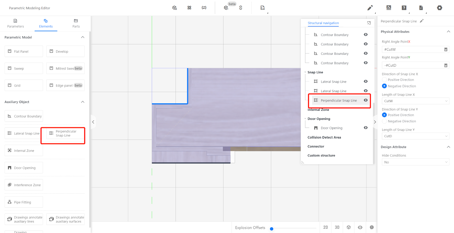Add an Interference Zone object
The width and height of the screenshot is (454, 233).
coord(24,185)
